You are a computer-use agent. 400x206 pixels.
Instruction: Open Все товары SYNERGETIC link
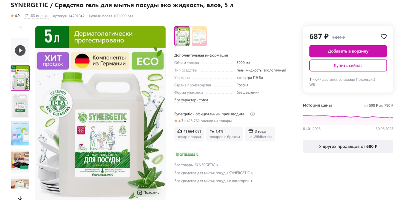(x=196, y=165)
